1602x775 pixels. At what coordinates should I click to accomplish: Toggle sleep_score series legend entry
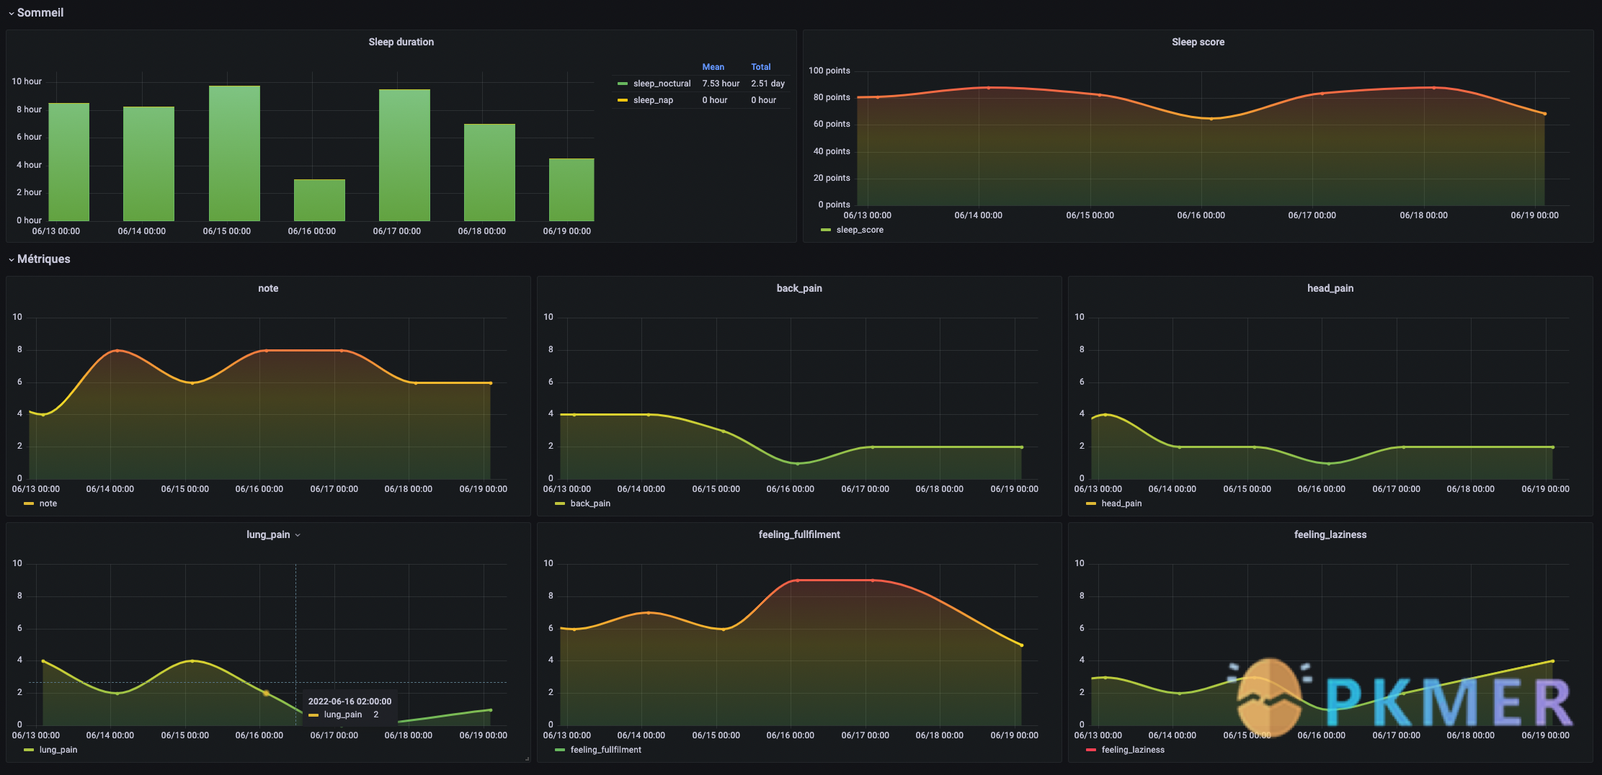pyautogui.click(x=860, y=230)
